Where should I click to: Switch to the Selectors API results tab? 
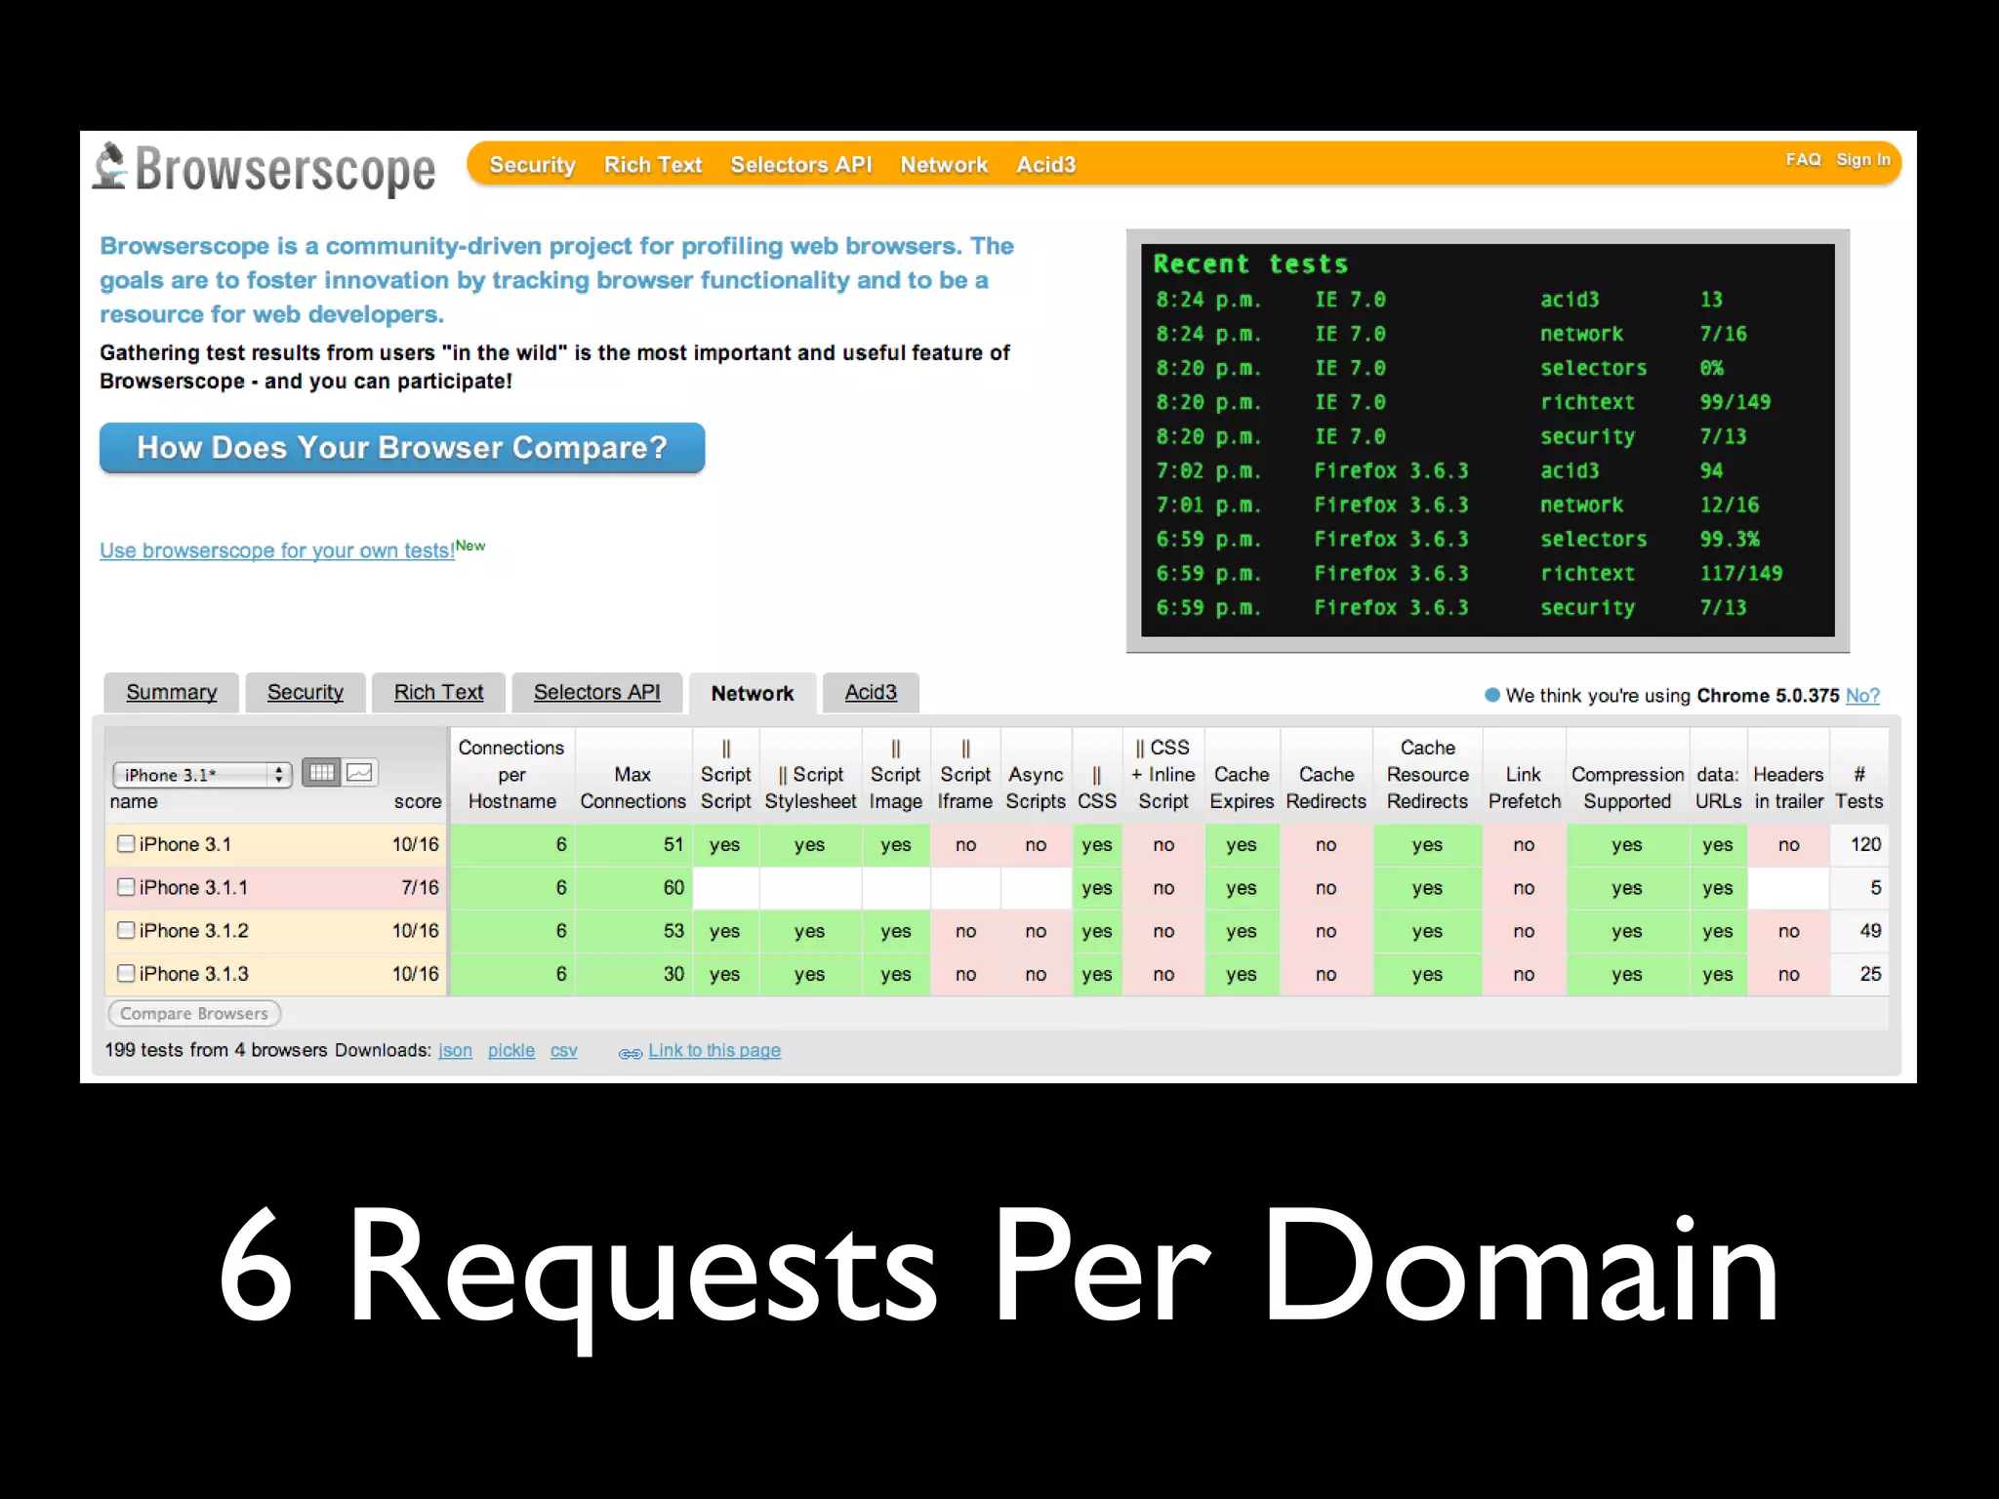tap(596, 692)
